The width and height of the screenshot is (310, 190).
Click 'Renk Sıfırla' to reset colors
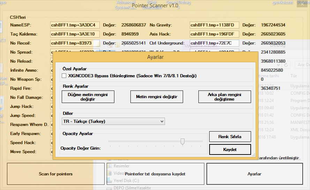(230, 137)
